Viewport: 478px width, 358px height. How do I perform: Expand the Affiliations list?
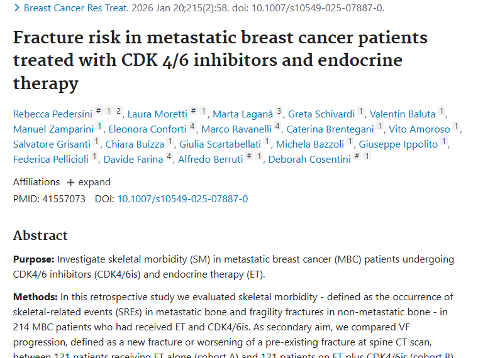click(89, 182)
